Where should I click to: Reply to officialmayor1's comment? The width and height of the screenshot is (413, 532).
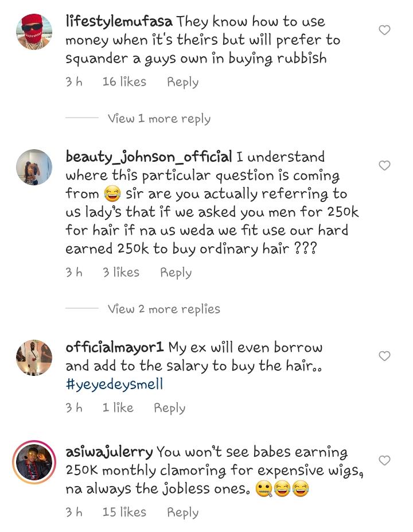[170, 409]
